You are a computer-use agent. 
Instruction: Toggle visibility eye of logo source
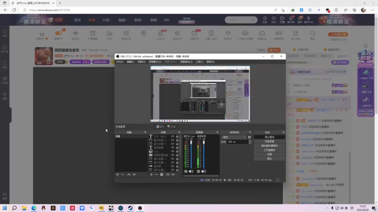(172, 151)
